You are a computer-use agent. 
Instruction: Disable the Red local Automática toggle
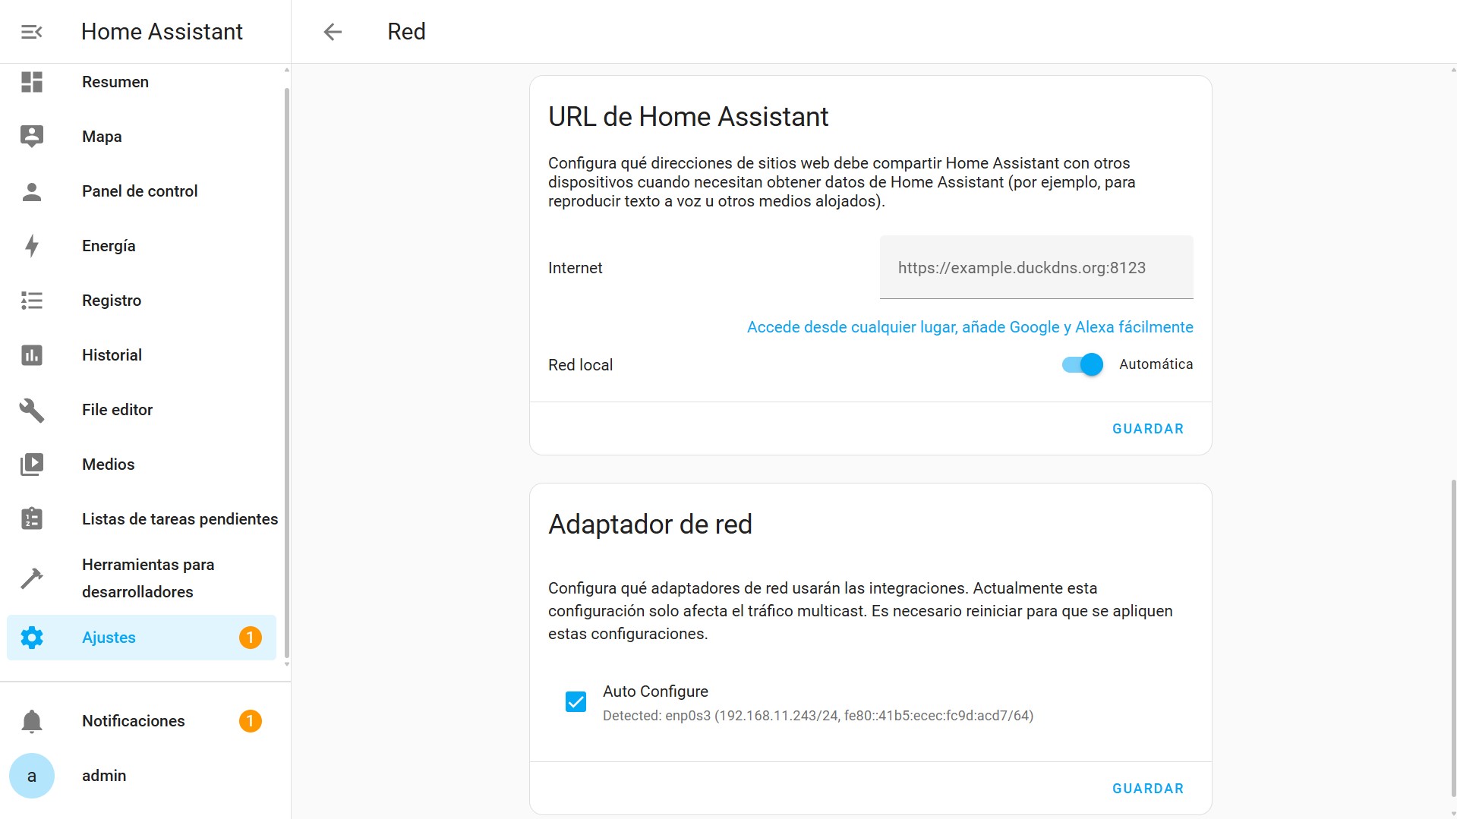click(x=1080, y=364)
